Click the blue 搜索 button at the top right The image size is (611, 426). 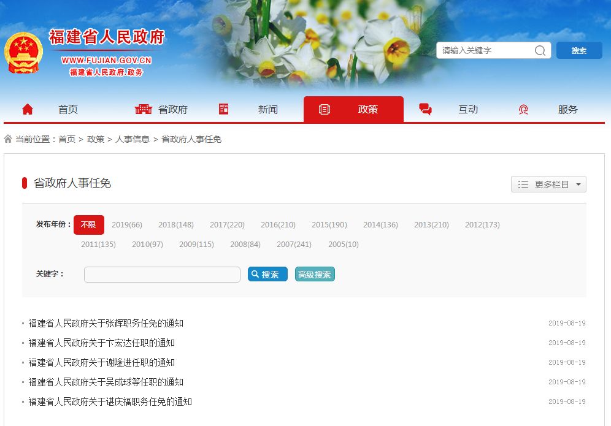point(579,51)
